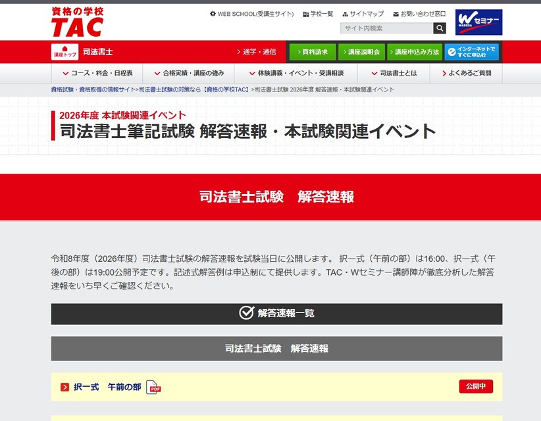The height and width of the screenshot is (421, 541).
Task: Open the PDF icon beside 択一式 午前の部
Action: coord(153,387)
